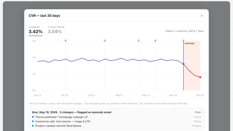The image size is (233, 131).
Task: Select Theme published: Homepage redesign v2 entry
Action: point(116,117)
